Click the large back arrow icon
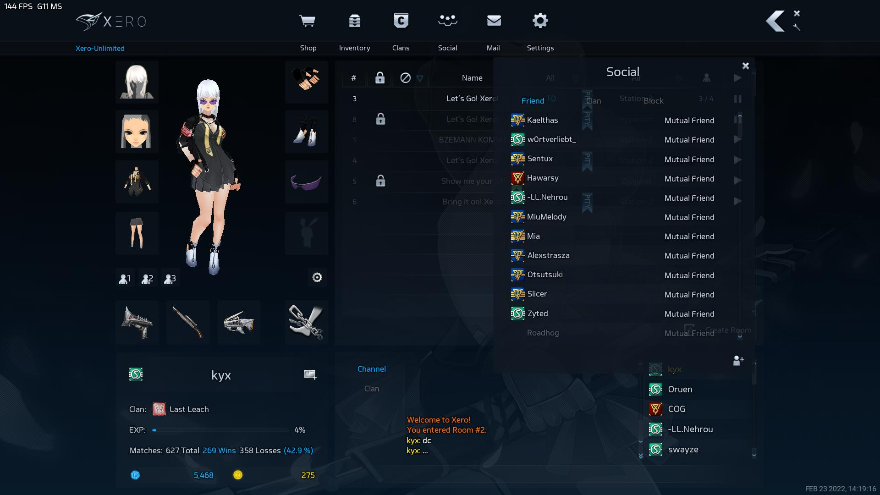Image resolution: width=880 pixels, height=495 pixels. (x=775, y=21)
